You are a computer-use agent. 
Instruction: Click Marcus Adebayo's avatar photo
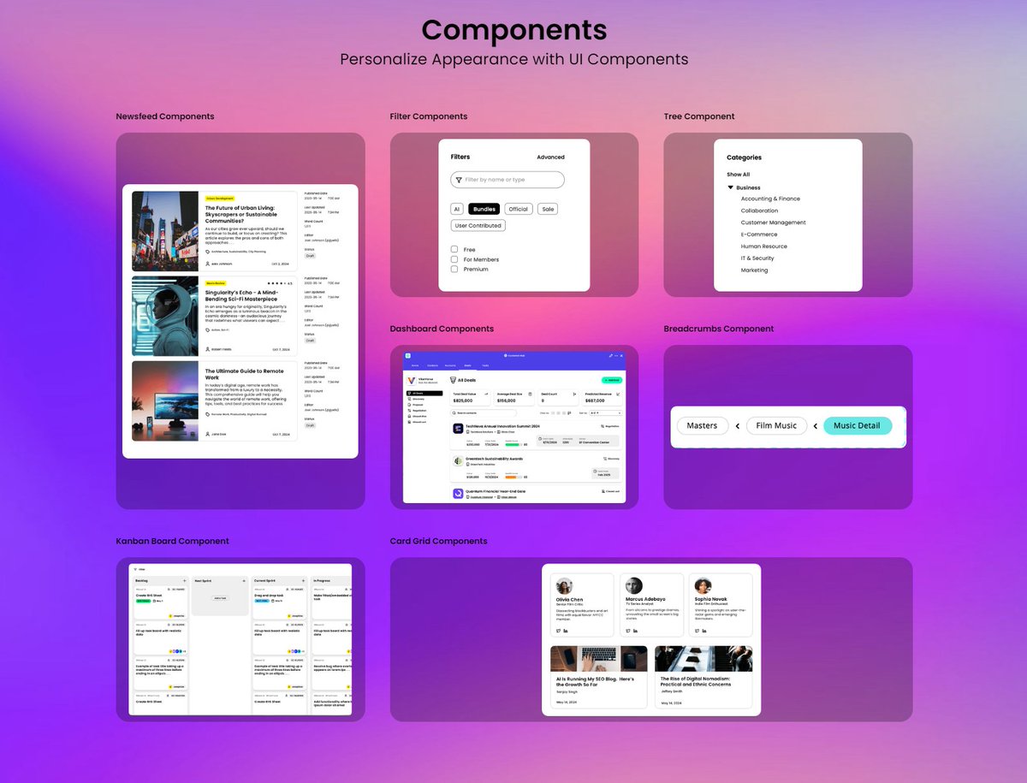point(634,585)
